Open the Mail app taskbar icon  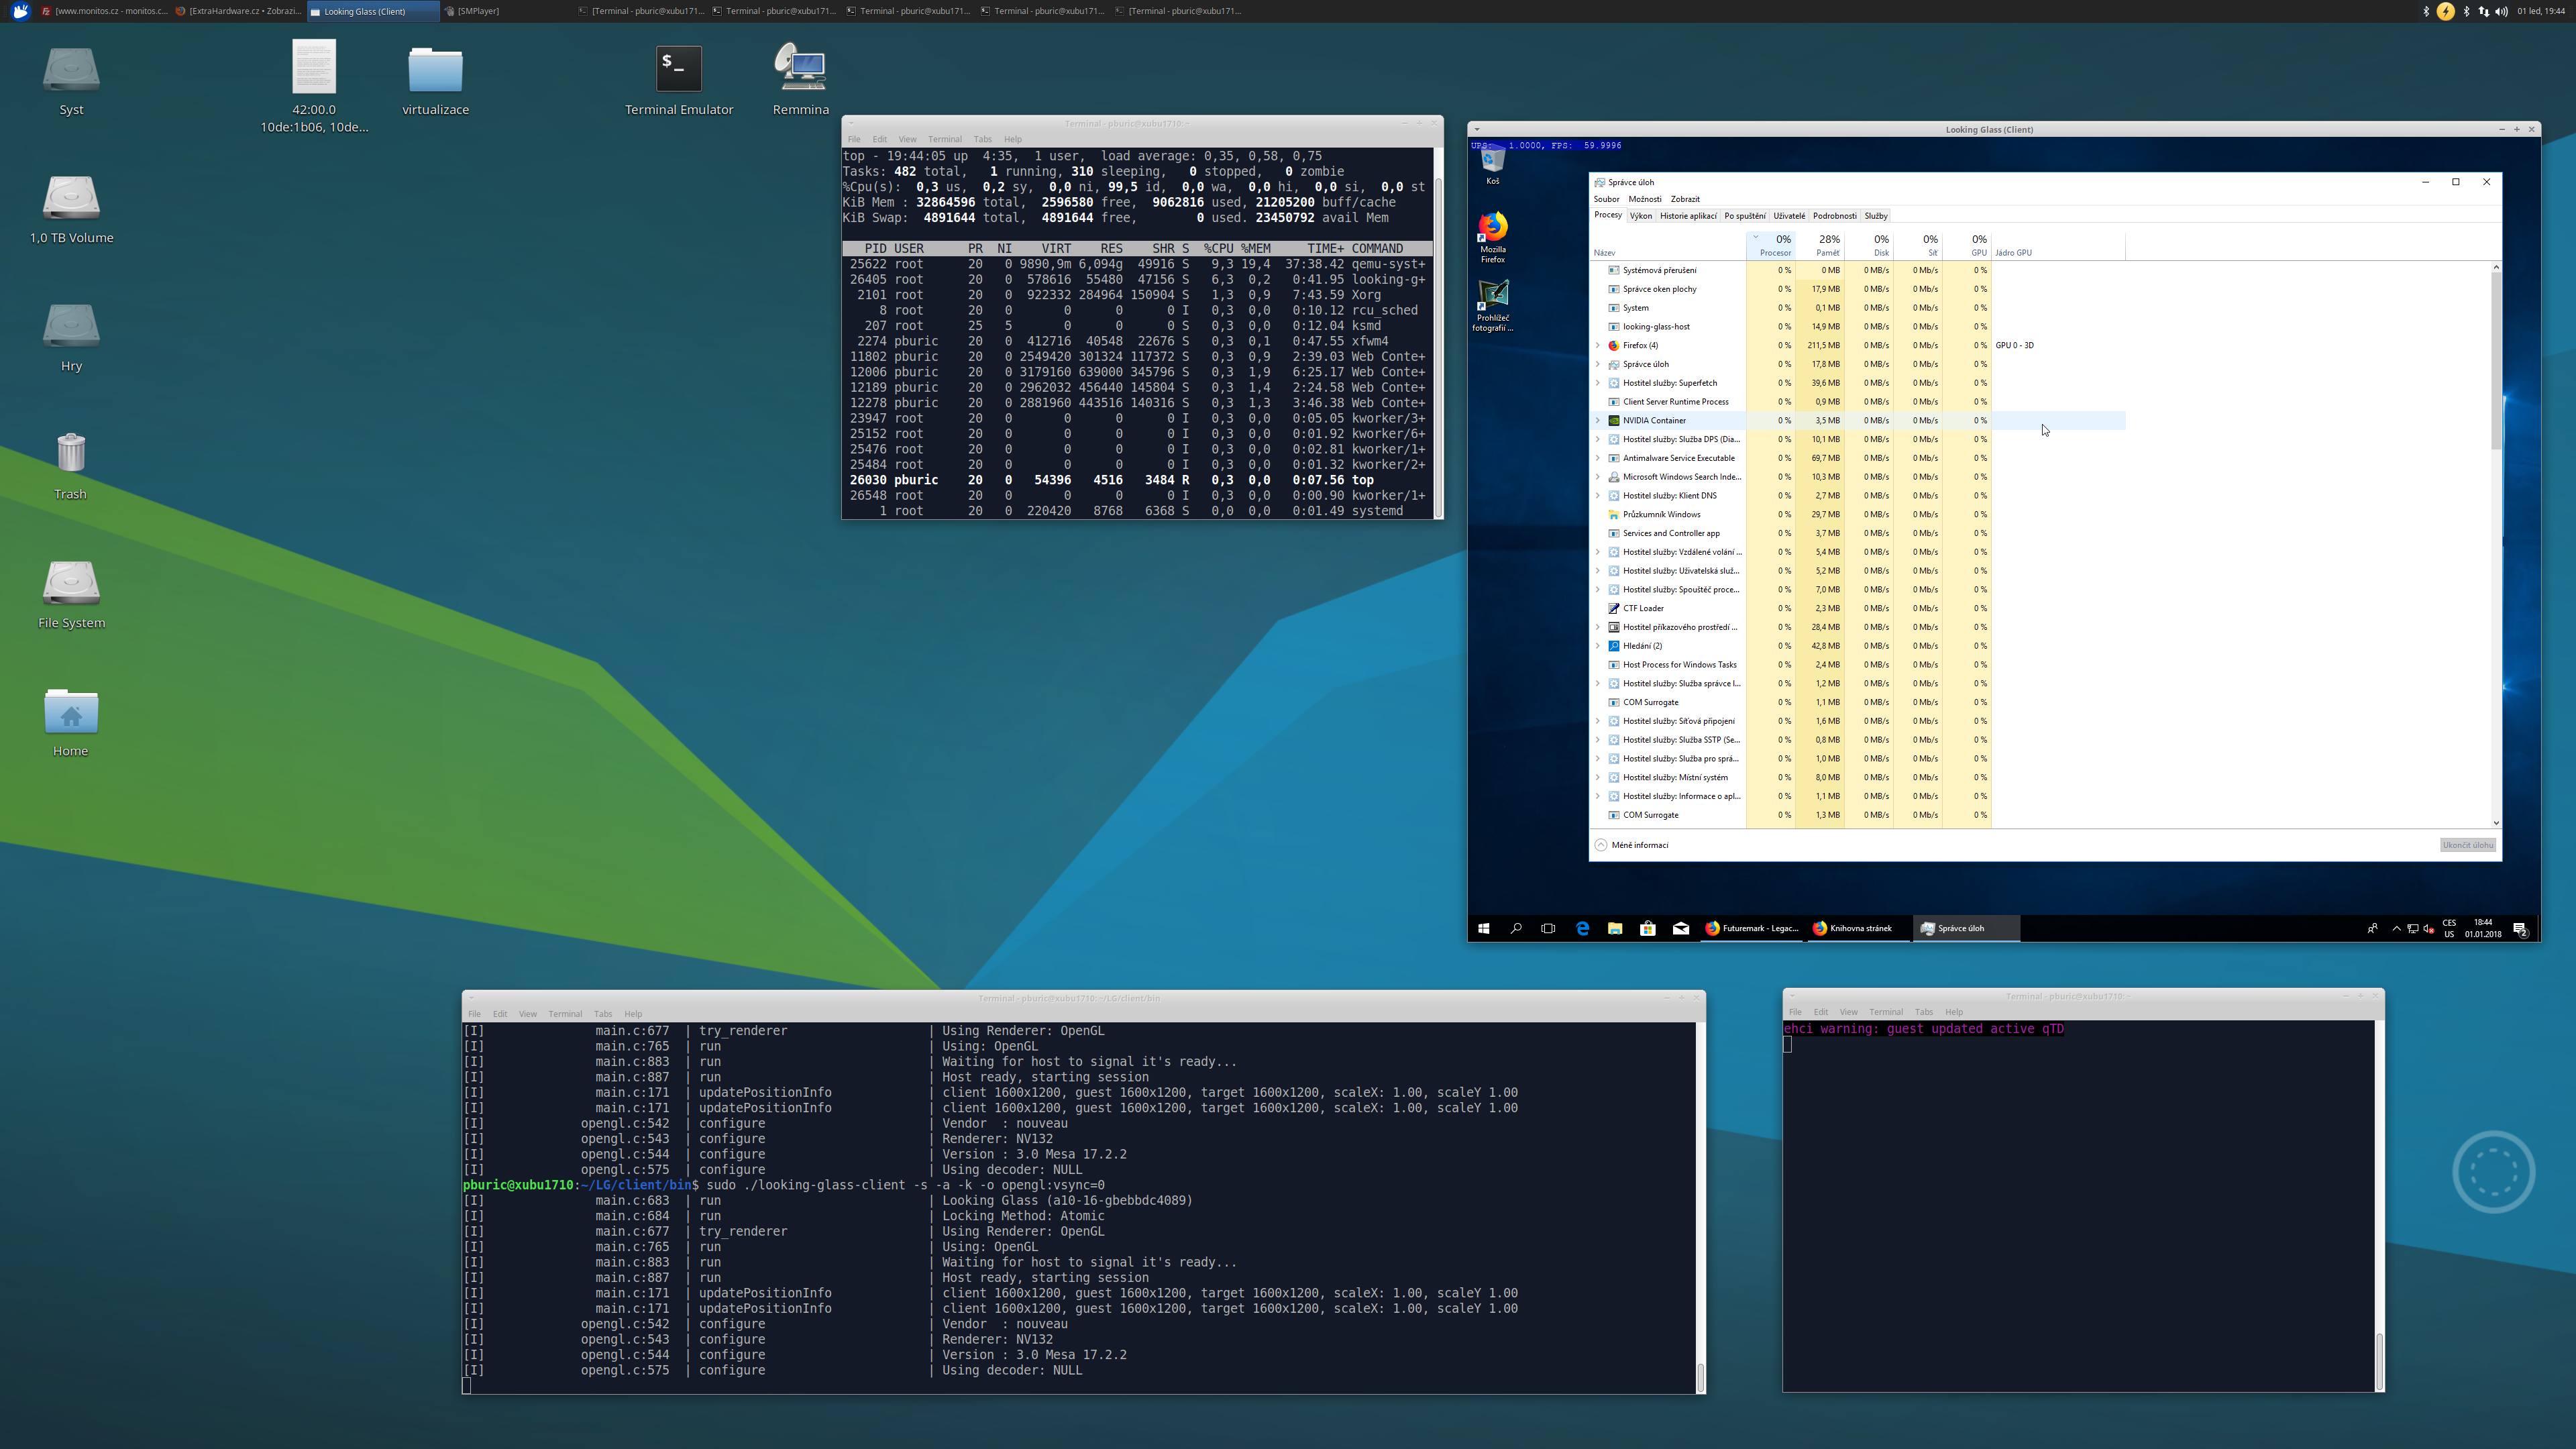coord(1680,928)
